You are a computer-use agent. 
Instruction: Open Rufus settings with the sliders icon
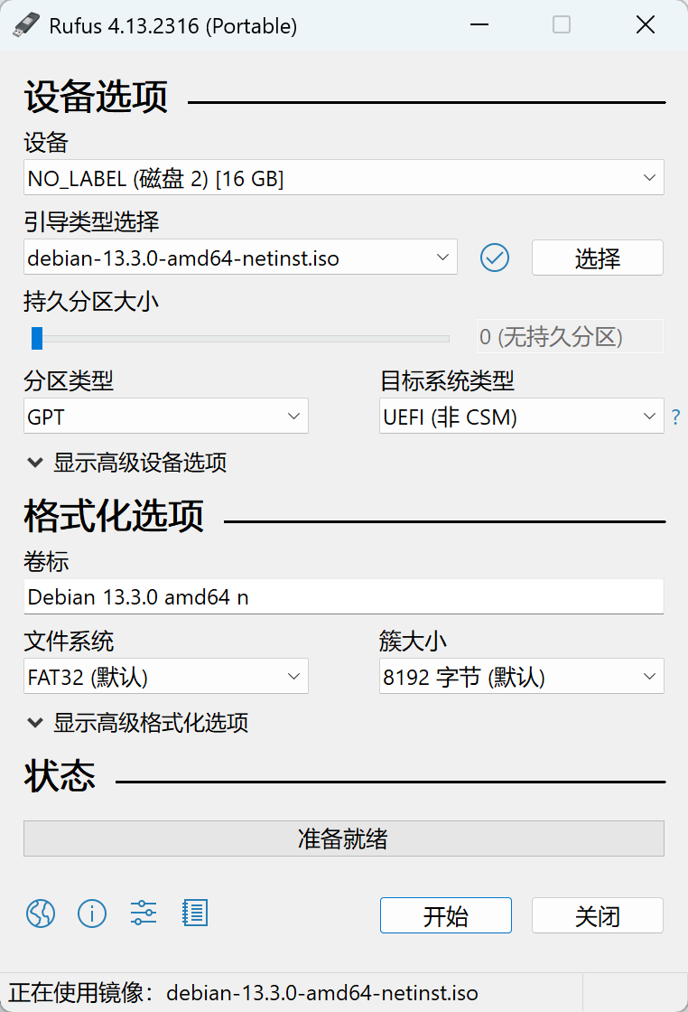coord(143,914)
